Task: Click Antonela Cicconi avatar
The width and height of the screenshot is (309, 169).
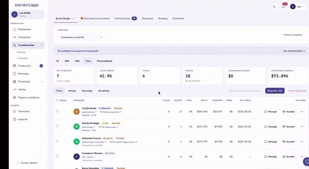Action: [x=76, y=142]
